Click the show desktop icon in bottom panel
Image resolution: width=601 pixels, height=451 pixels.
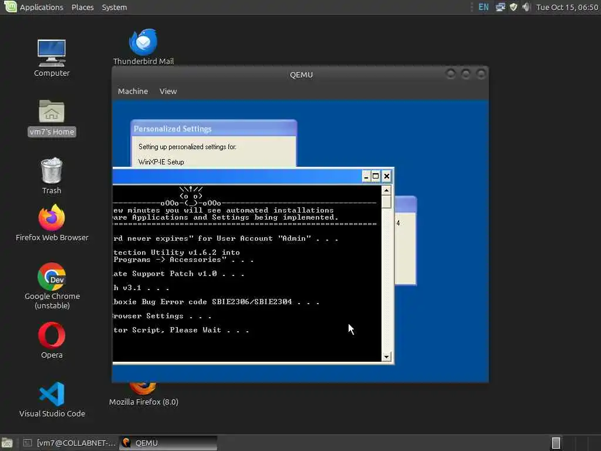point(7,443)
